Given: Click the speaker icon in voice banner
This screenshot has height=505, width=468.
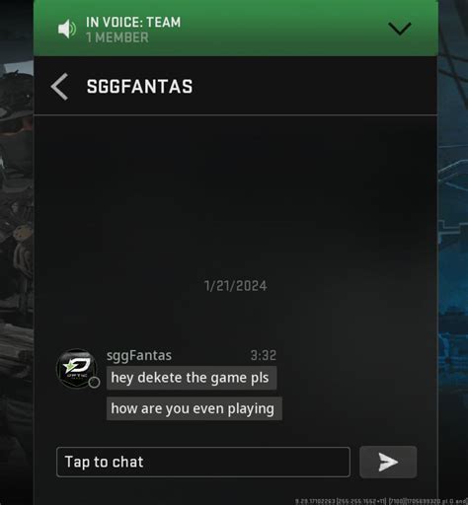Looking at the screenshot, I should tap(67, 29).
